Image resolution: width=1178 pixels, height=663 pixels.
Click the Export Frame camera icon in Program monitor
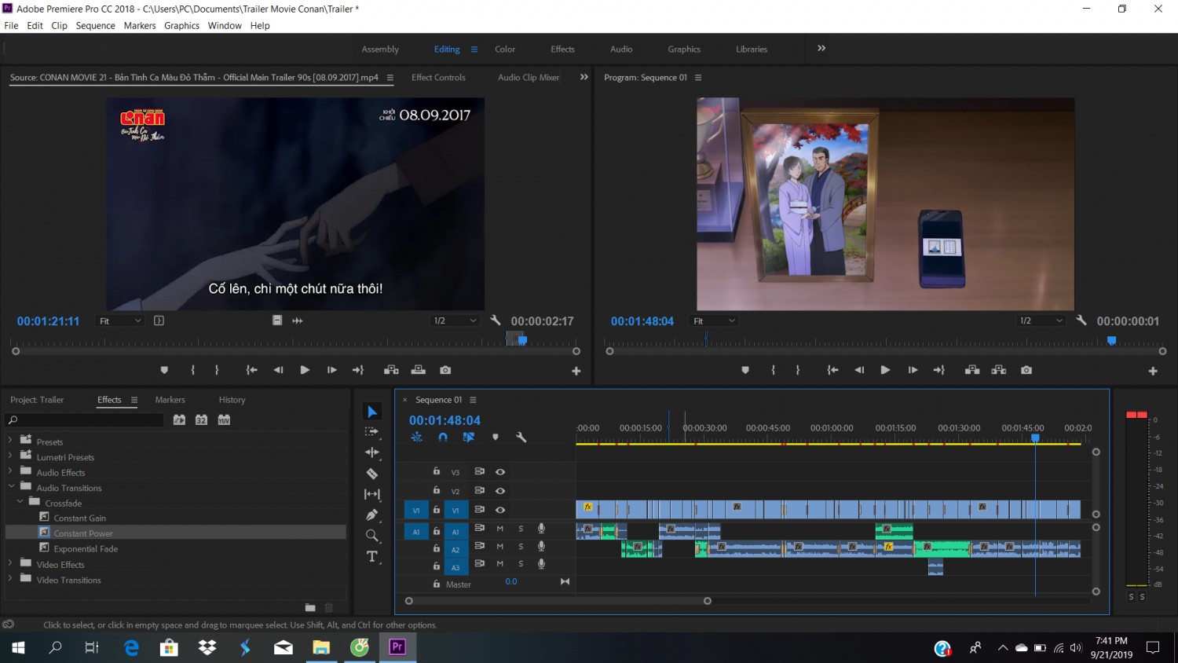pos(1026,370)
